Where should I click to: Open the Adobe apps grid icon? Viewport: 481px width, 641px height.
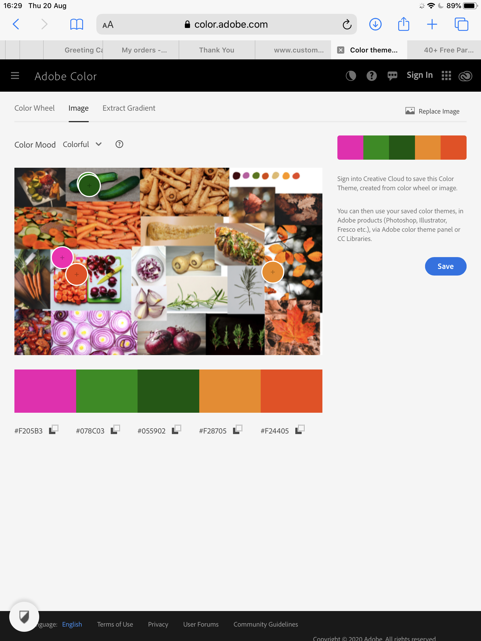pos(446,76)
